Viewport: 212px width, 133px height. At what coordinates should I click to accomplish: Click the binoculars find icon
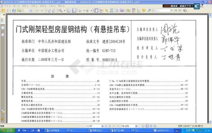[112, 10]
